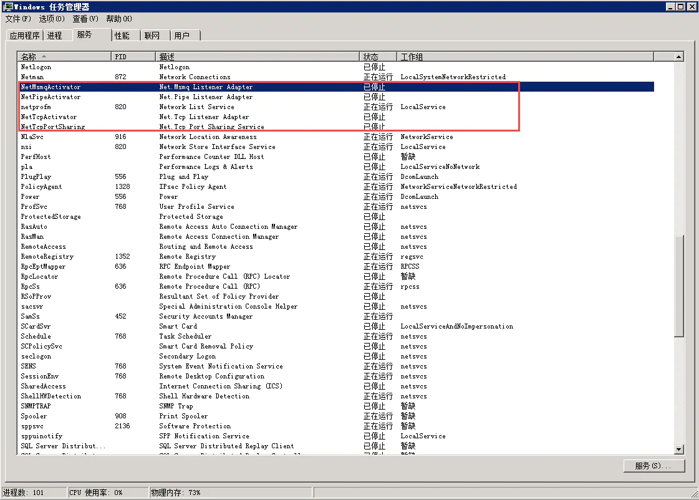
Task: Select the PerfHost service row
Action: tap(335, 157)
